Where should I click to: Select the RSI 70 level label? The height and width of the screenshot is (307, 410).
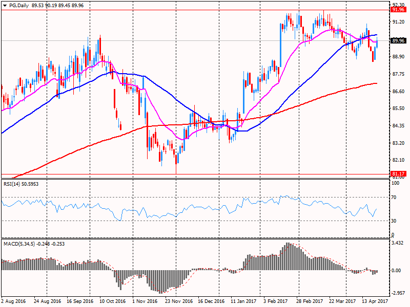[394, 198]
